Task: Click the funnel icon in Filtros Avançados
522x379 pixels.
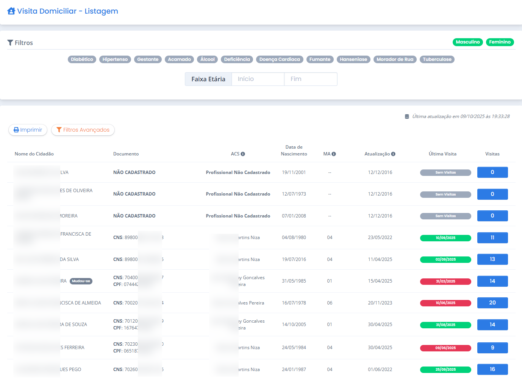Action: [x=59, y=130]
